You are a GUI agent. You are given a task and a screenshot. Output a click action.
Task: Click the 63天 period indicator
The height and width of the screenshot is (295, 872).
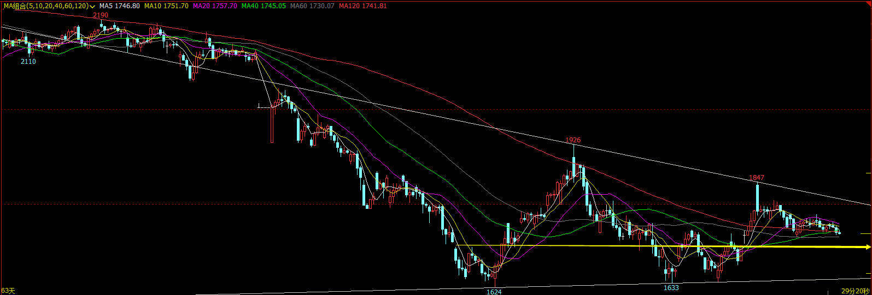point(8,291)
